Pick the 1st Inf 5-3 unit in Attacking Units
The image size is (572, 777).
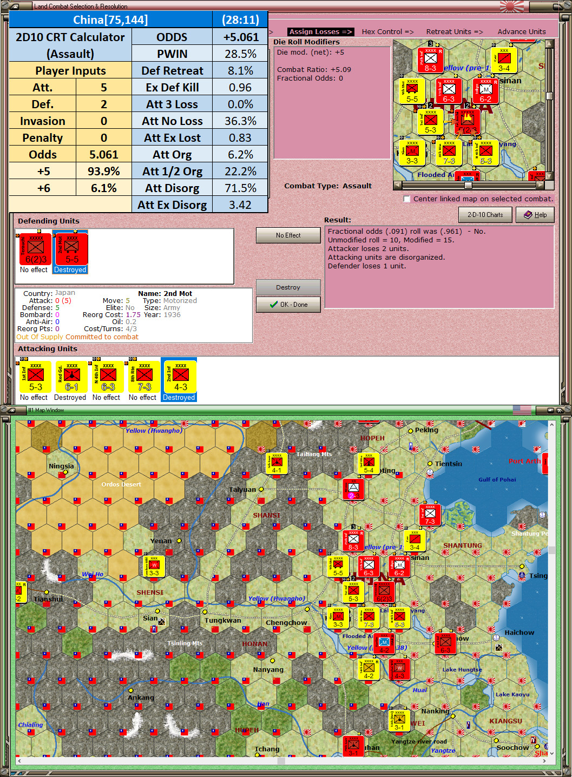click(x=36, y=377)
